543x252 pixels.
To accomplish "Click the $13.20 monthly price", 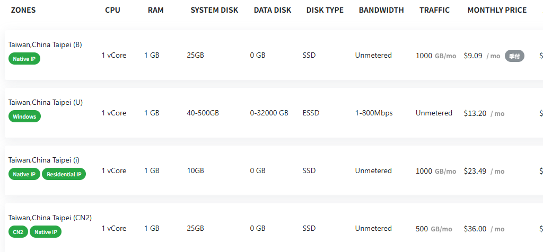I will pyautogui.click(x=475, y=113).
